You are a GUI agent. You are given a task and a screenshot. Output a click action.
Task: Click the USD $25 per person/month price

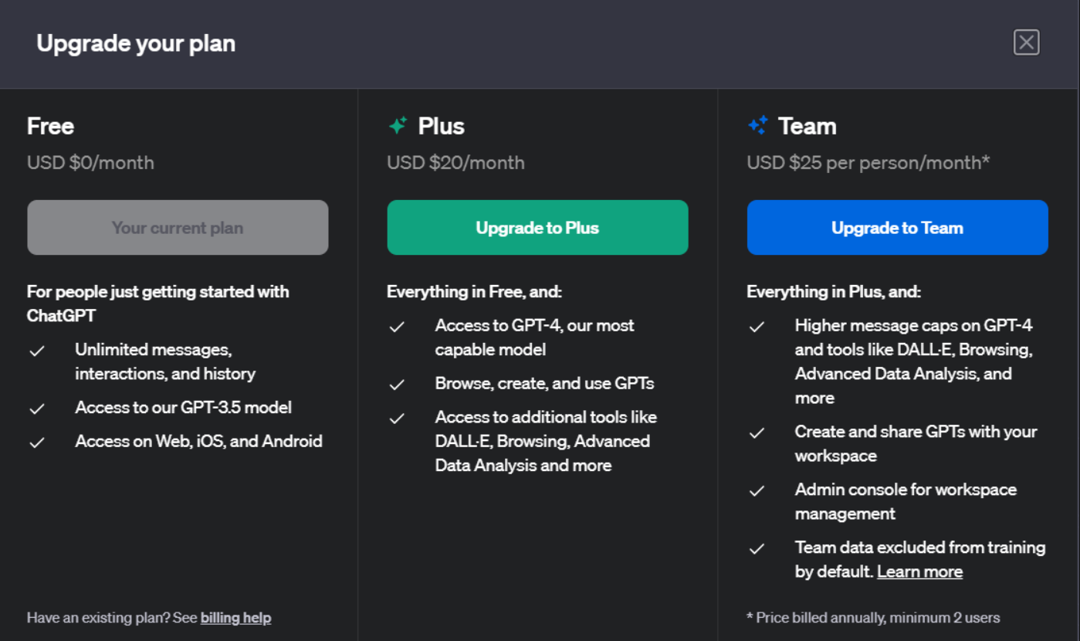coord(868,163)
